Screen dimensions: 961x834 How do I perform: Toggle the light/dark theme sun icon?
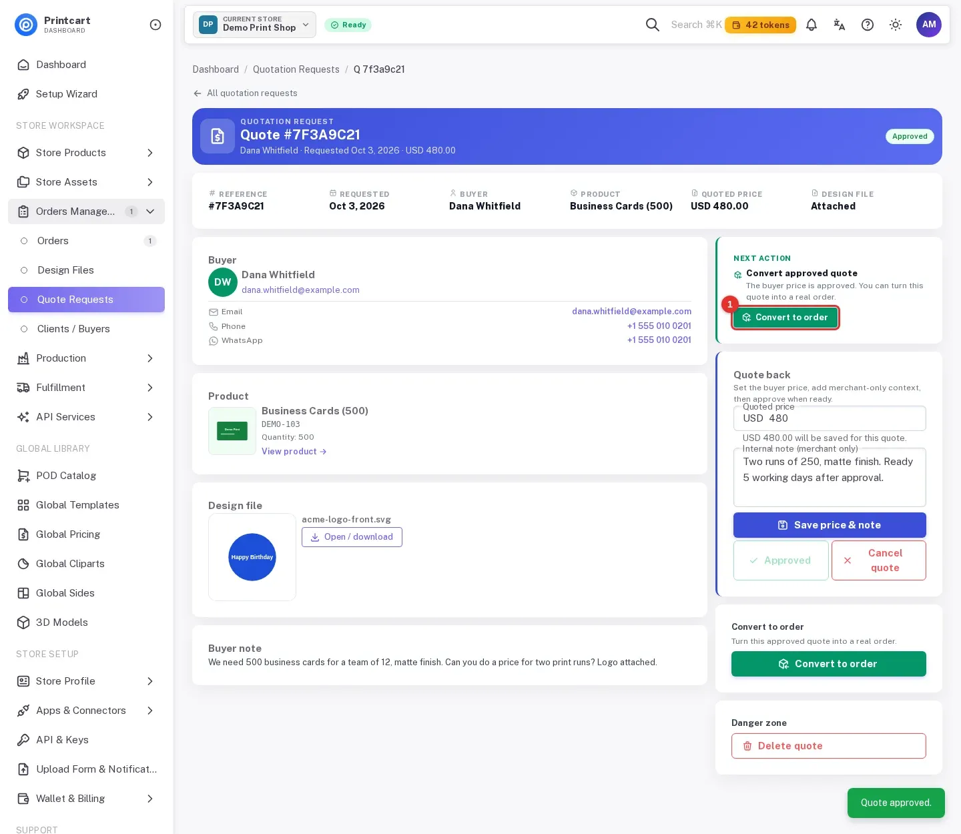[896, 25]
